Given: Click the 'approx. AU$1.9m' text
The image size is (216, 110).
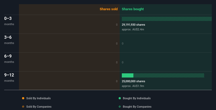Looking at the screenshot, I should [133, 86].
